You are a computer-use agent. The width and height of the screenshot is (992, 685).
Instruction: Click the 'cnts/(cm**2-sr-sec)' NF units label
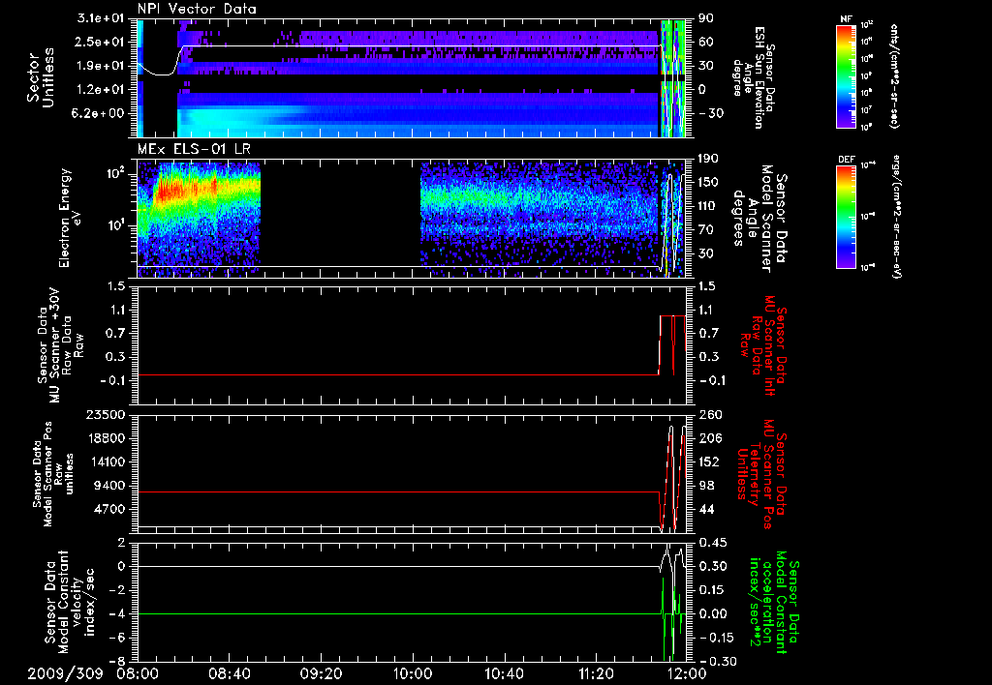tap(893, 76)
